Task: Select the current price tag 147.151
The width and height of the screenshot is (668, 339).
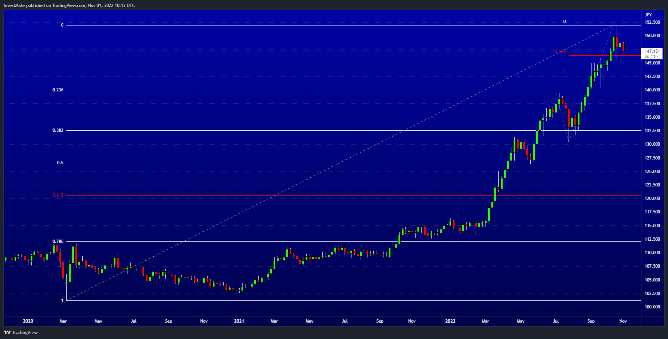Action: point(652,51)
